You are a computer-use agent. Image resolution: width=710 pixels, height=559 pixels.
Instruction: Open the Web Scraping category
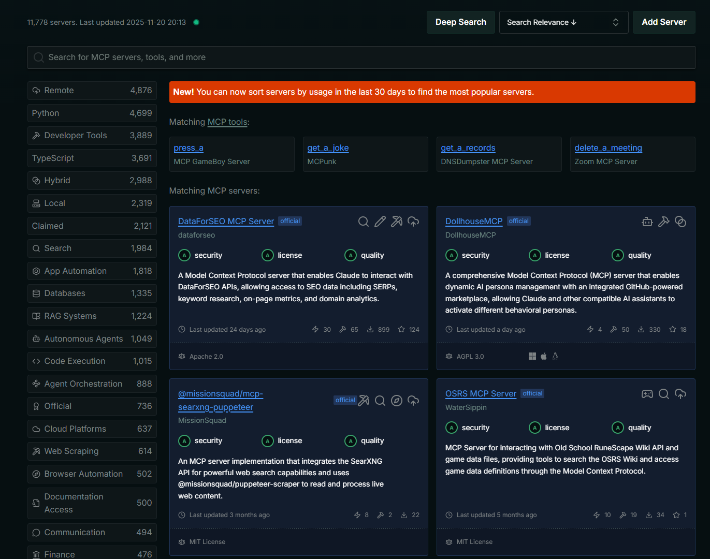point(92,451)
